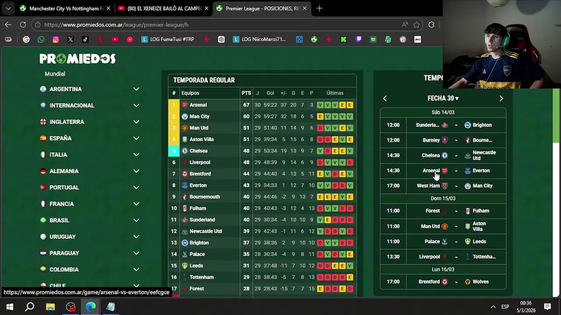Open File Explorer from the taskbar
This screenshot has height=315, width=561.
point(50,307)
